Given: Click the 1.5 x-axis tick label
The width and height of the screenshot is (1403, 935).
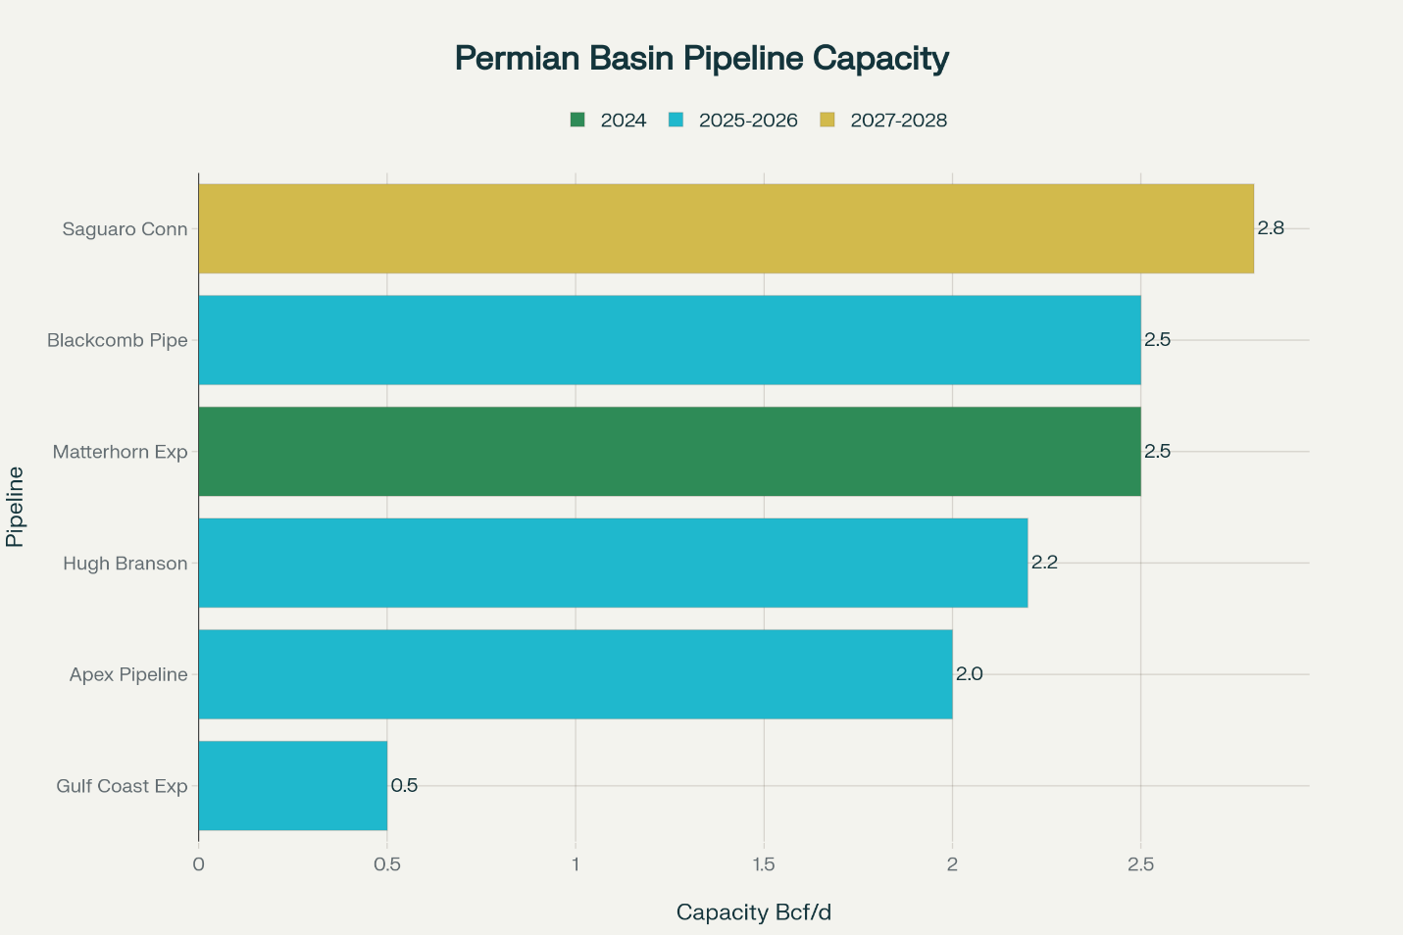Looking at the screenshot, I should click(764, 864).
